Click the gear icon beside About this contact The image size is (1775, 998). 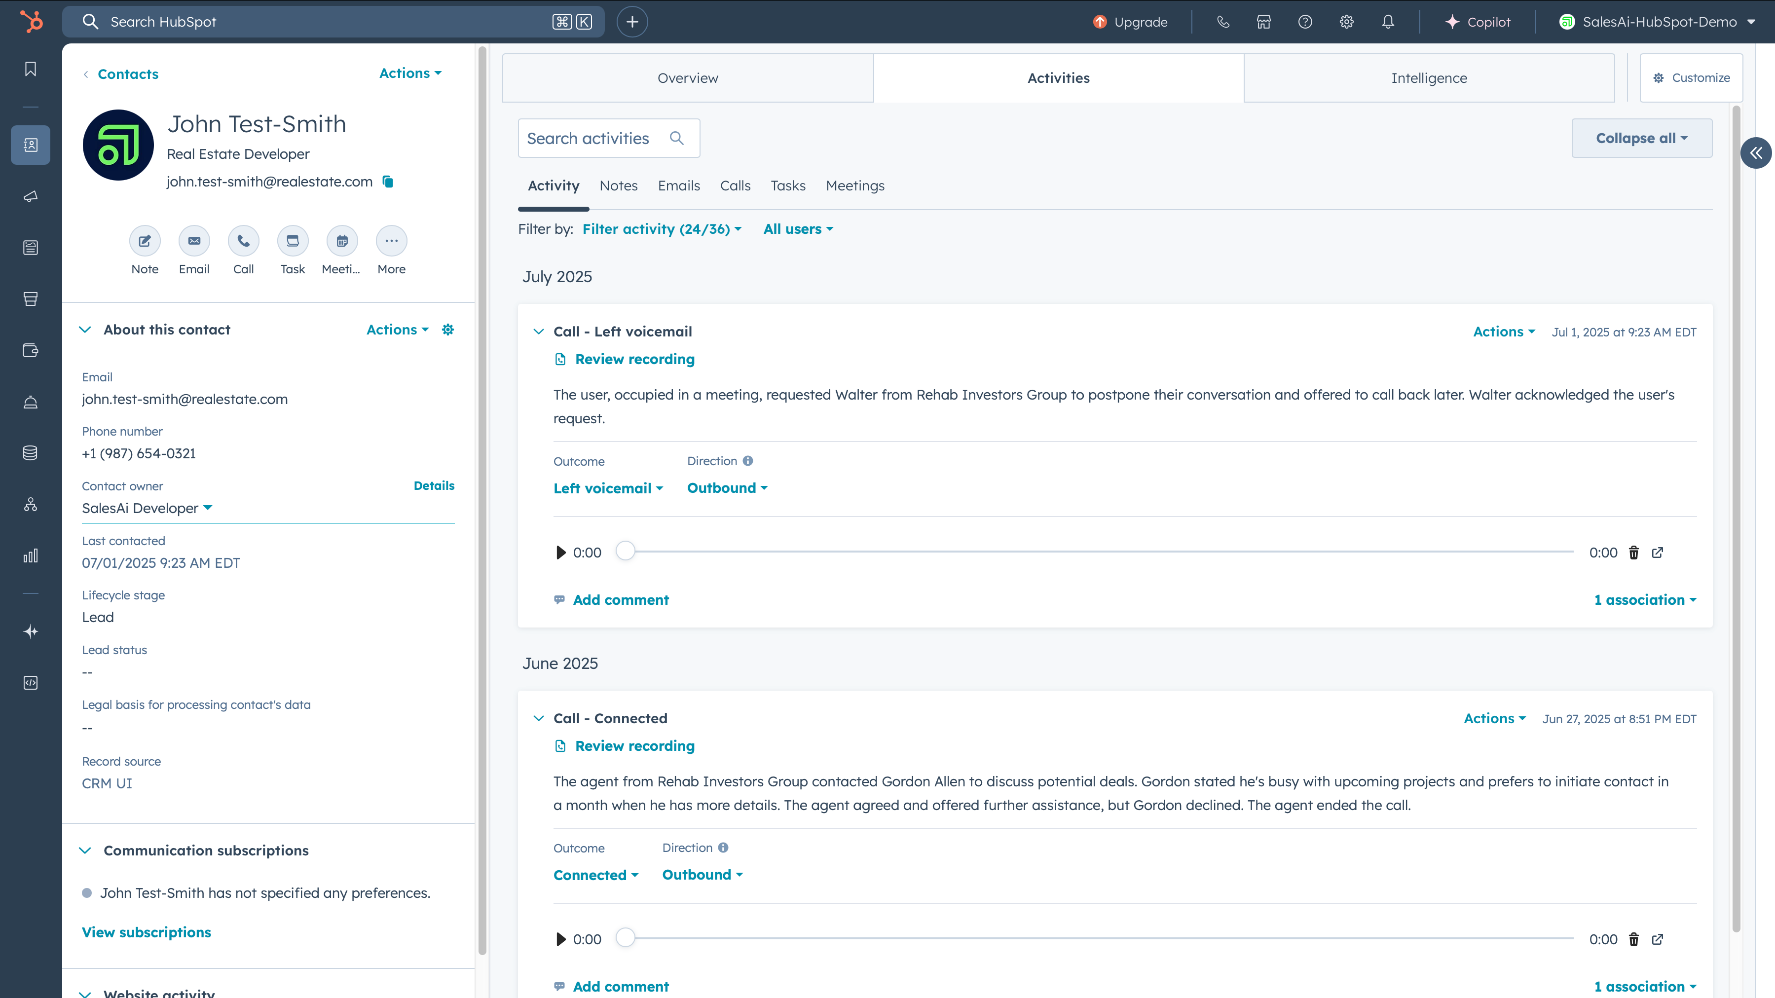tap(448, 330)
